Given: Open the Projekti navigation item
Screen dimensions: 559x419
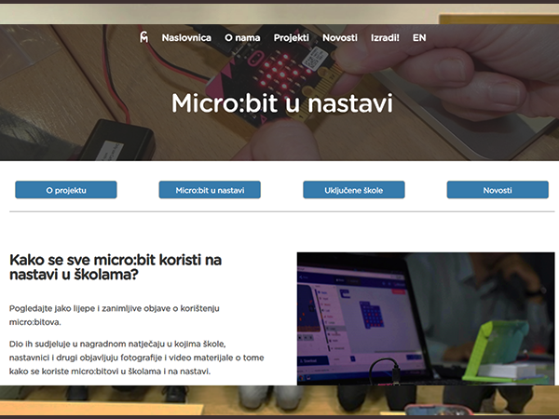Looking at the screenshot, I should click(291, 38).
